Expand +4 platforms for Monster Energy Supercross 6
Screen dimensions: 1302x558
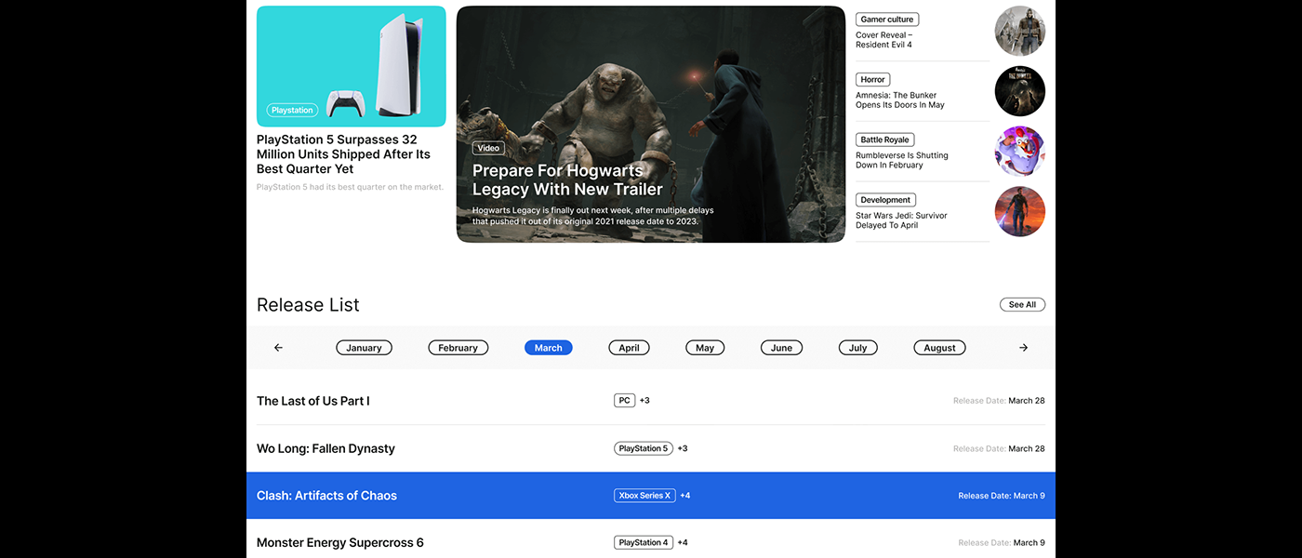click(x=683, y=542)
